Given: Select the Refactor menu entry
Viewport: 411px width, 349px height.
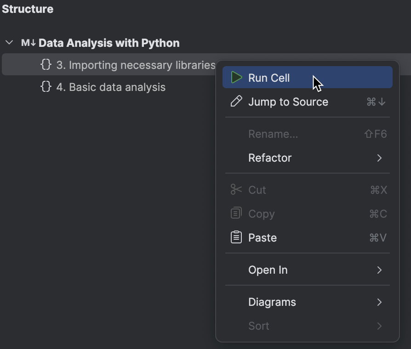Looking at the screenshot, I should (308, 158).
